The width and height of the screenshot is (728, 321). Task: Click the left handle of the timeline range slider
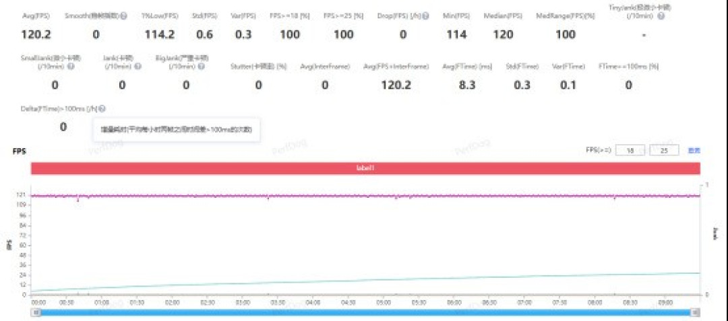(x=38, y=312)
